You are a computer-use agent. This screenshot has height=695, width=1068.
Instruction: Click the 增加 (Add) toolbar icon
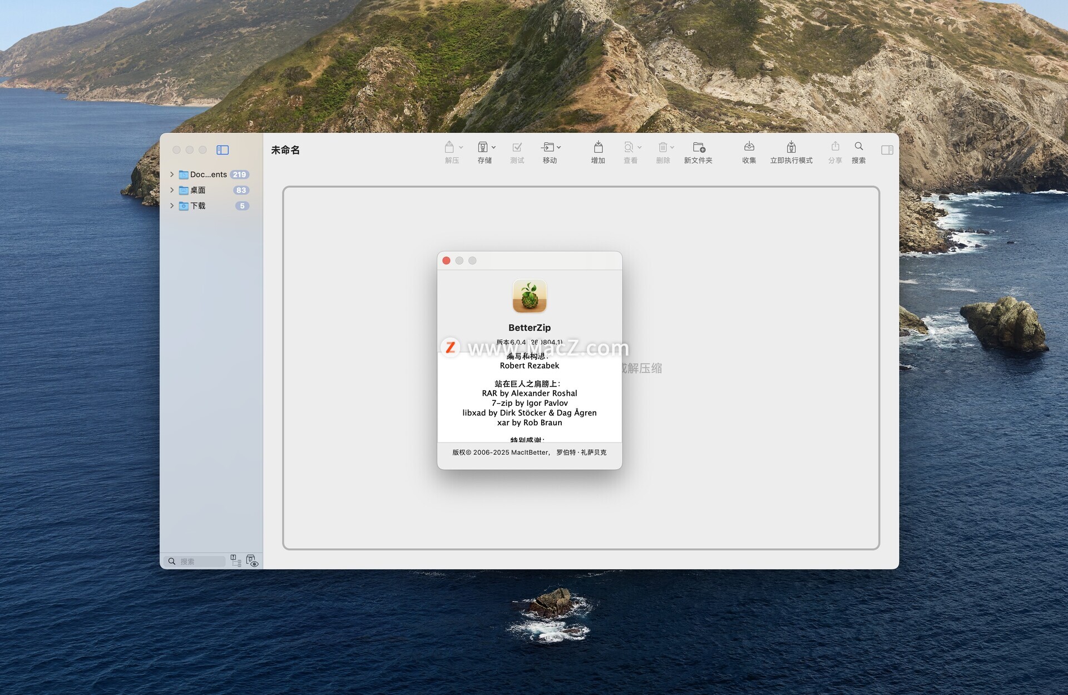(598, 147)
